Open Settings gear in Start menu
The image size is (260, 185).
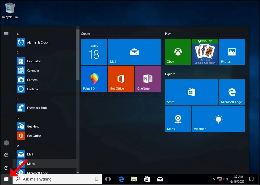6,155
